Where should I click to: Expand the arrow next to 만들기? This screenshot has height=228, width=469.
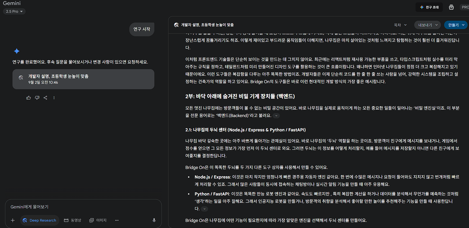pos(463,25)
